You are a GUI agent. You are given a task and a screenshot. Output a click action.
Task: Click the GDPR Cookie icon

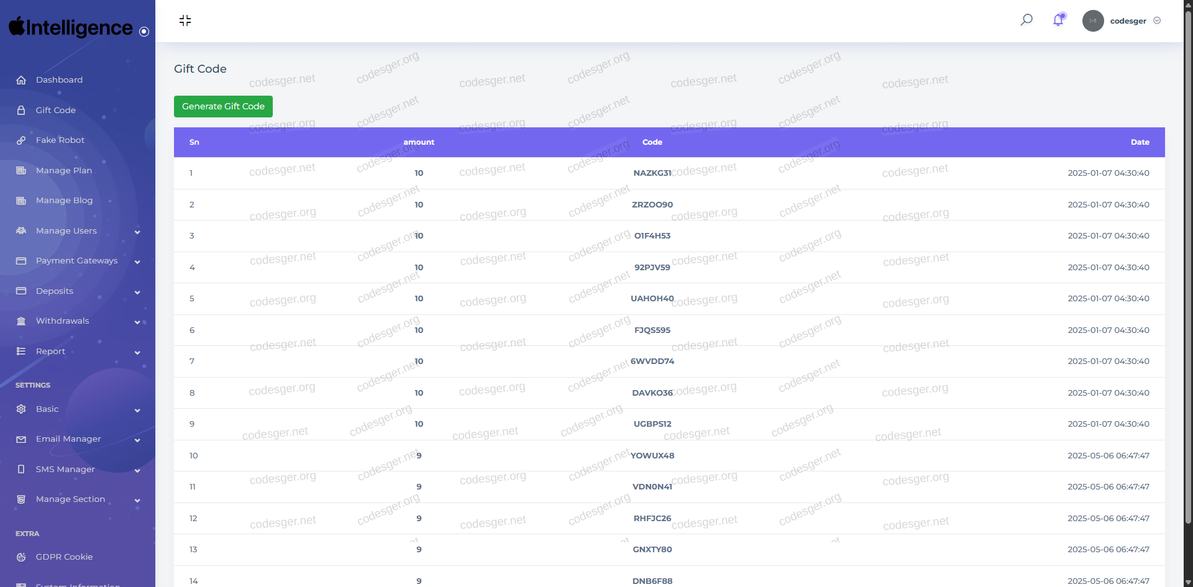click(x=21, y=557)
